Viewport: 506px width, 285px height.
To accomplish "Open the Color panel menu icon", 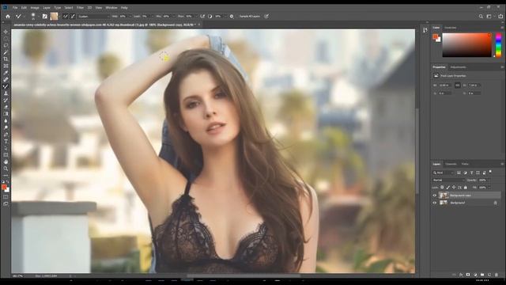I will point(502,28).
